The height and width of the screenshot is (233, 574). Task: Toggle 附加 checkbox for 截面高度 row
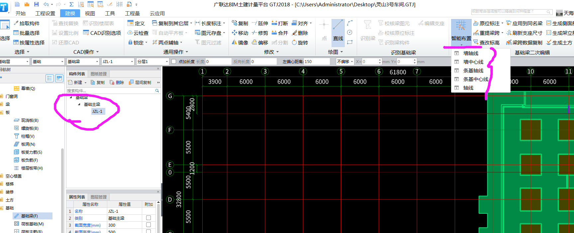[x=148, y=231]
